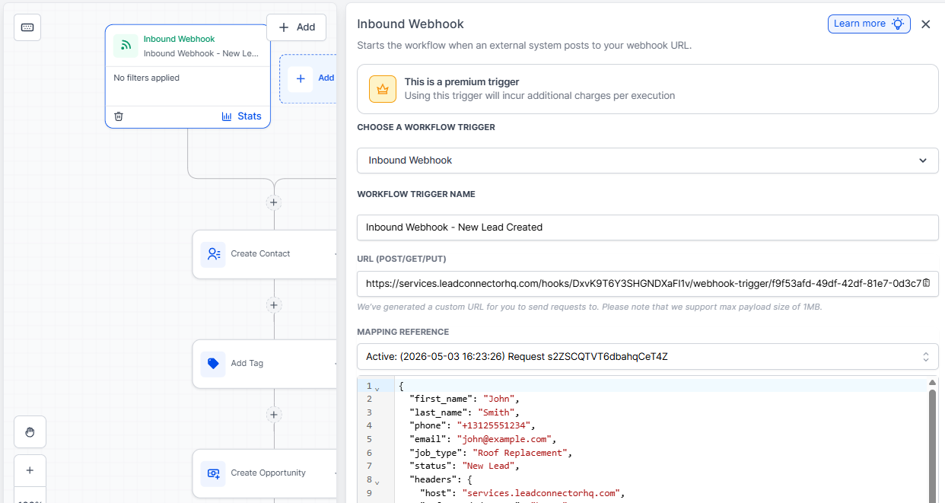Click the "last_name" value "Smith"
The image size is (945, 503).
pos(498,412)
